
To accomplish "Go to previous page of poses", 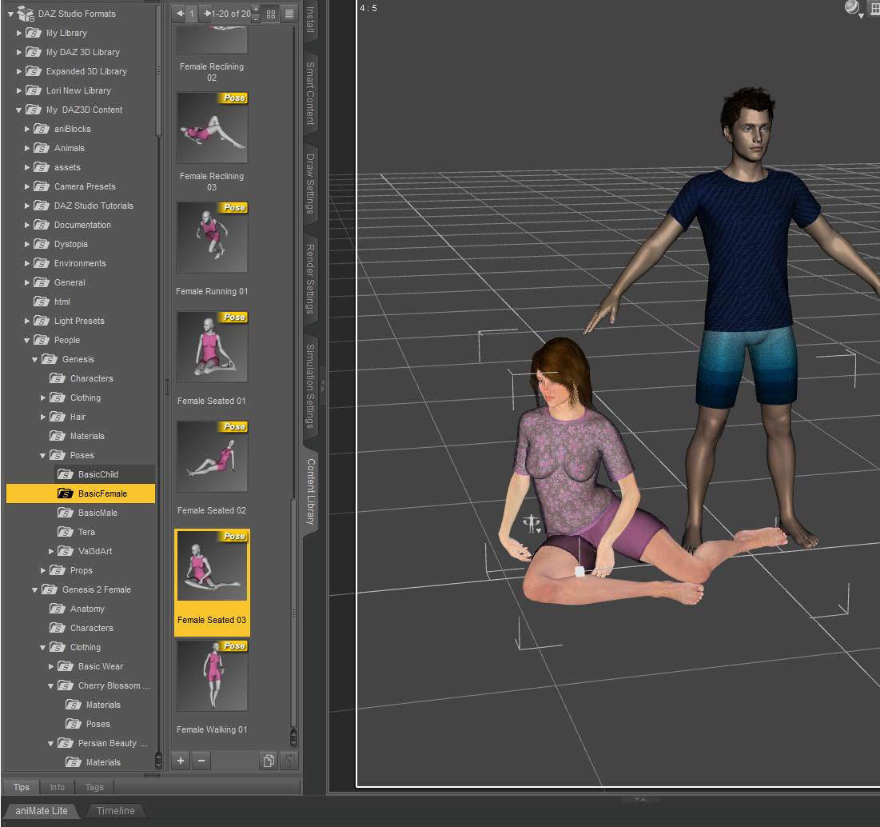I will [x=180, y=13].
